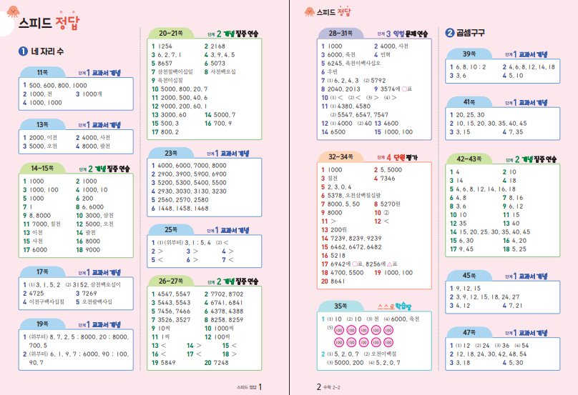Click the 35쪽 page tab
Screen dimensions: 578x395
[341, 306]
